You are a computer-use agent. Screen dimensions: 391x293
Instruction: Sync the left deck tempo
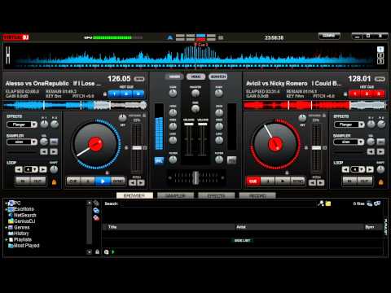coord(118,181)
